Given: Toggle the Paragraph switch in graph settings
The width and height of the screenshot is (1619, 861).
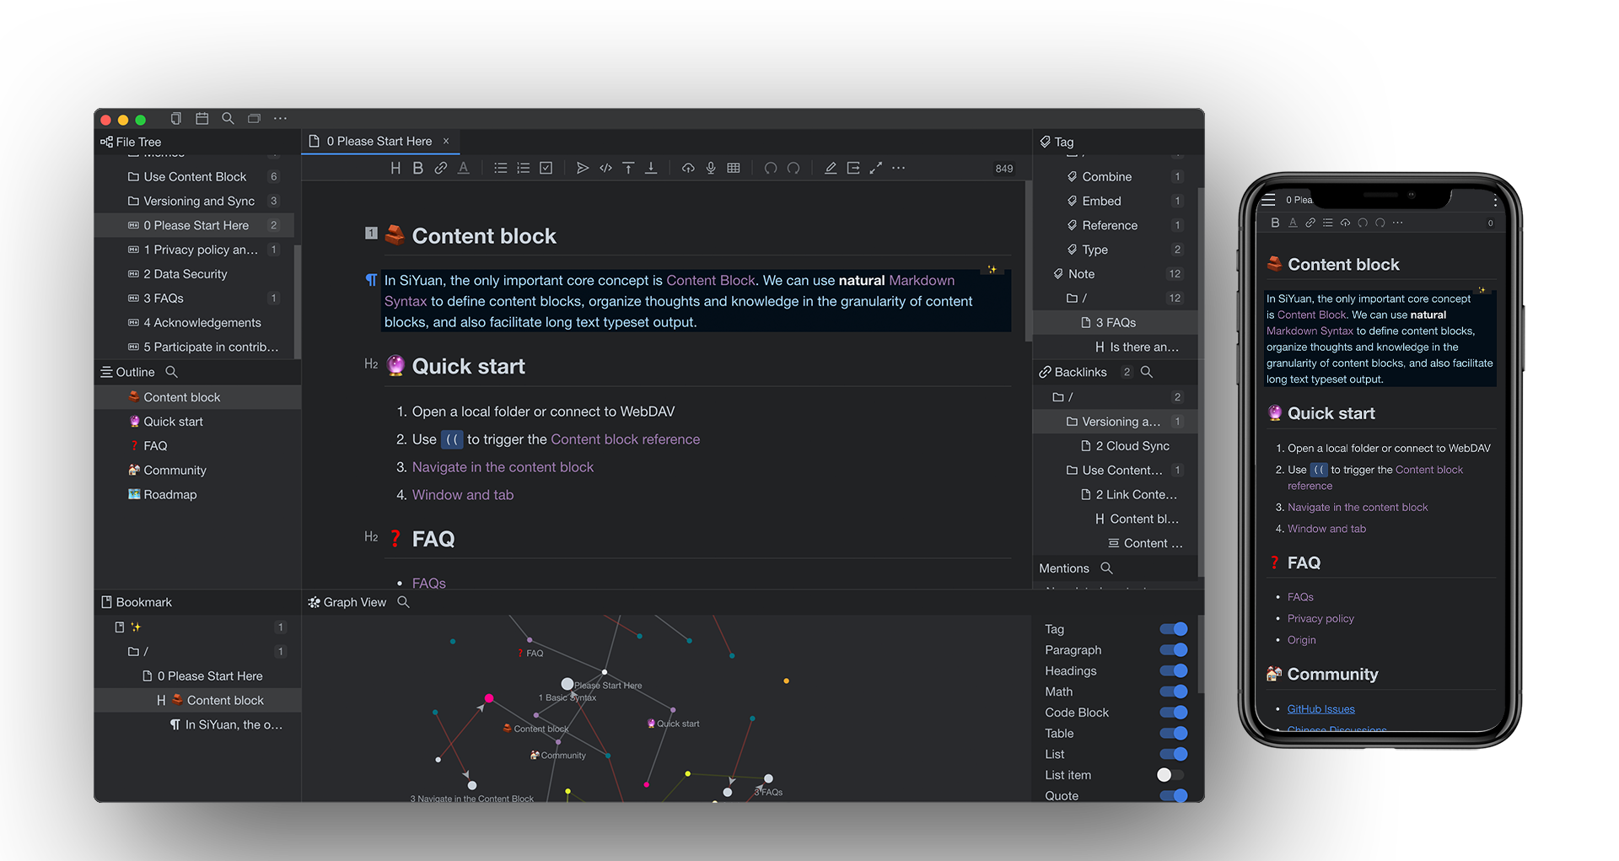Looking at the screenshot, I should 1173,650.
